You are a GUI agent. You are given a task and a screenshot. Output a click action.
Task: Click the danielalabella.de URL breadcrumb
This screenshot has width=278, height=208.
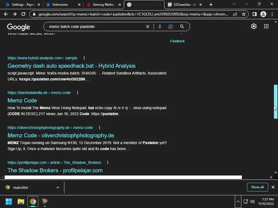point(39,93)
